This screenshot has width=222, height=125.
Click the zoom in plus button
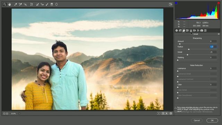point(7,114)
